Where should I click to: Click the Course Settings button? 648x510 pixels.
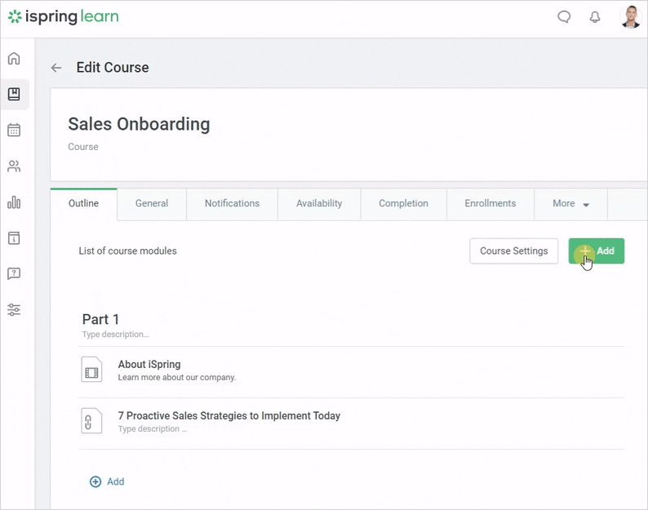tap(514, 251)
